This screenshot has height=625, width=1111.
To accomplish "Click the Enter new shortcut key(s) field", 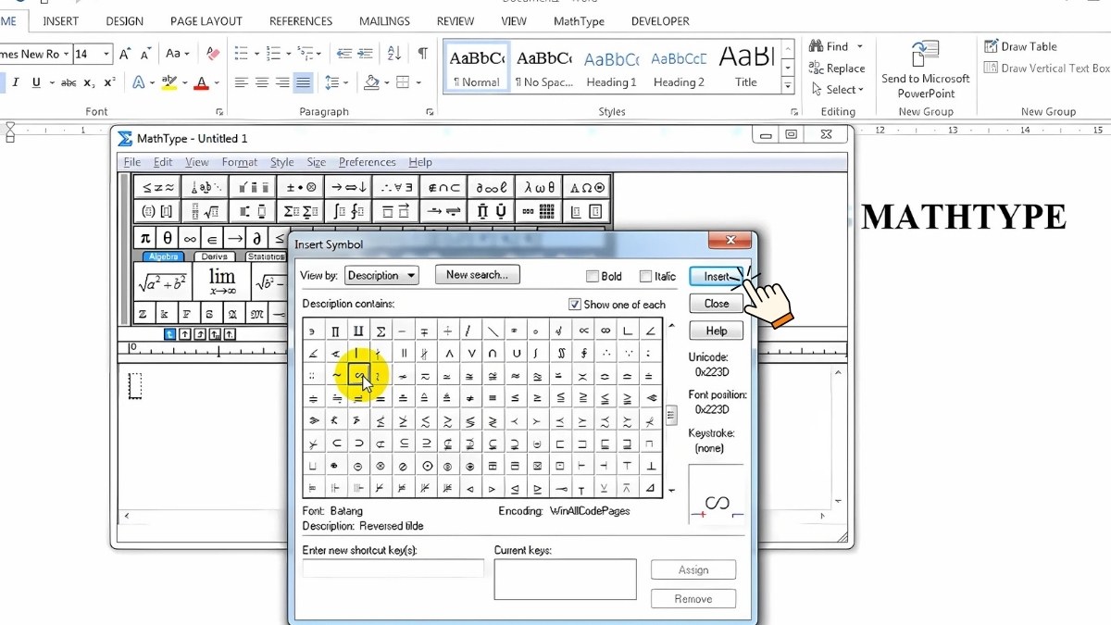I will [393, 568].
